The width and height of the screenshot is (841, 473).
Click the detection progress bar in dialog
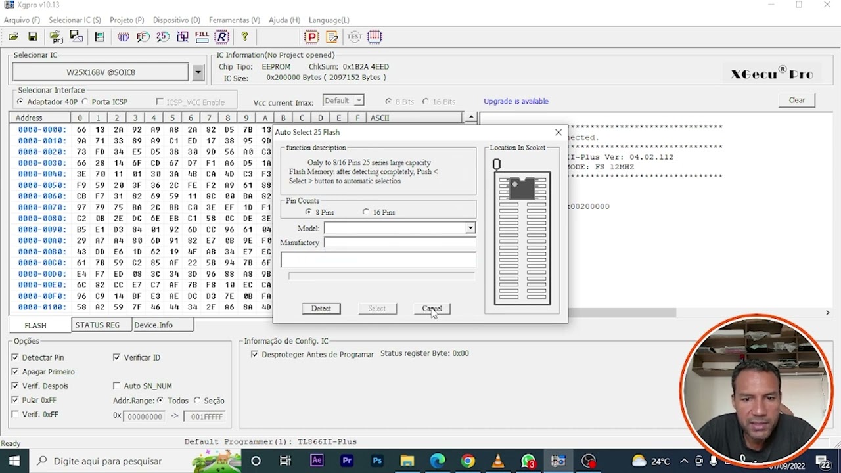(381, 276)
